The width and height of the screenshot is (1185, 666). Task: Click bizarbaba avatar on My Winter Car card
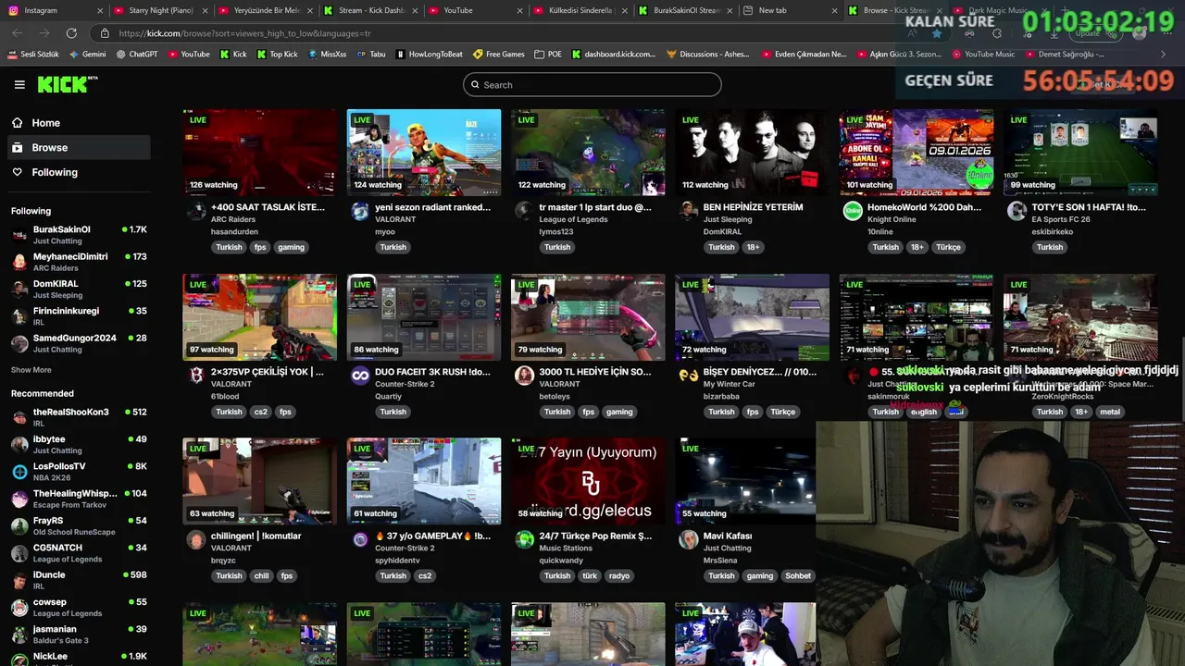(x=688, y=375)
